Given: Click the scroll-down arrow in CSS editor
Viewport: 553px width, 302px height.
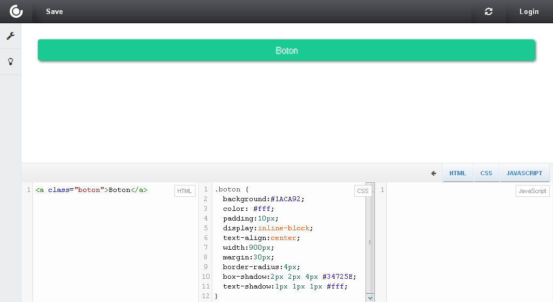Looking at the screenshot, I should [370, 297].
